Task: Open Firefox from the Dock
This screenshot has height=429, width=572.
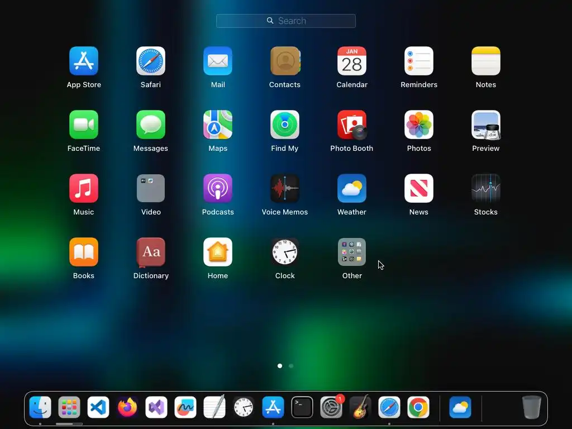Action: point(127,407)
